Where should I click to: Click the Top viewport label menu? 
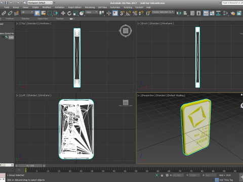[x=23, y=23]
